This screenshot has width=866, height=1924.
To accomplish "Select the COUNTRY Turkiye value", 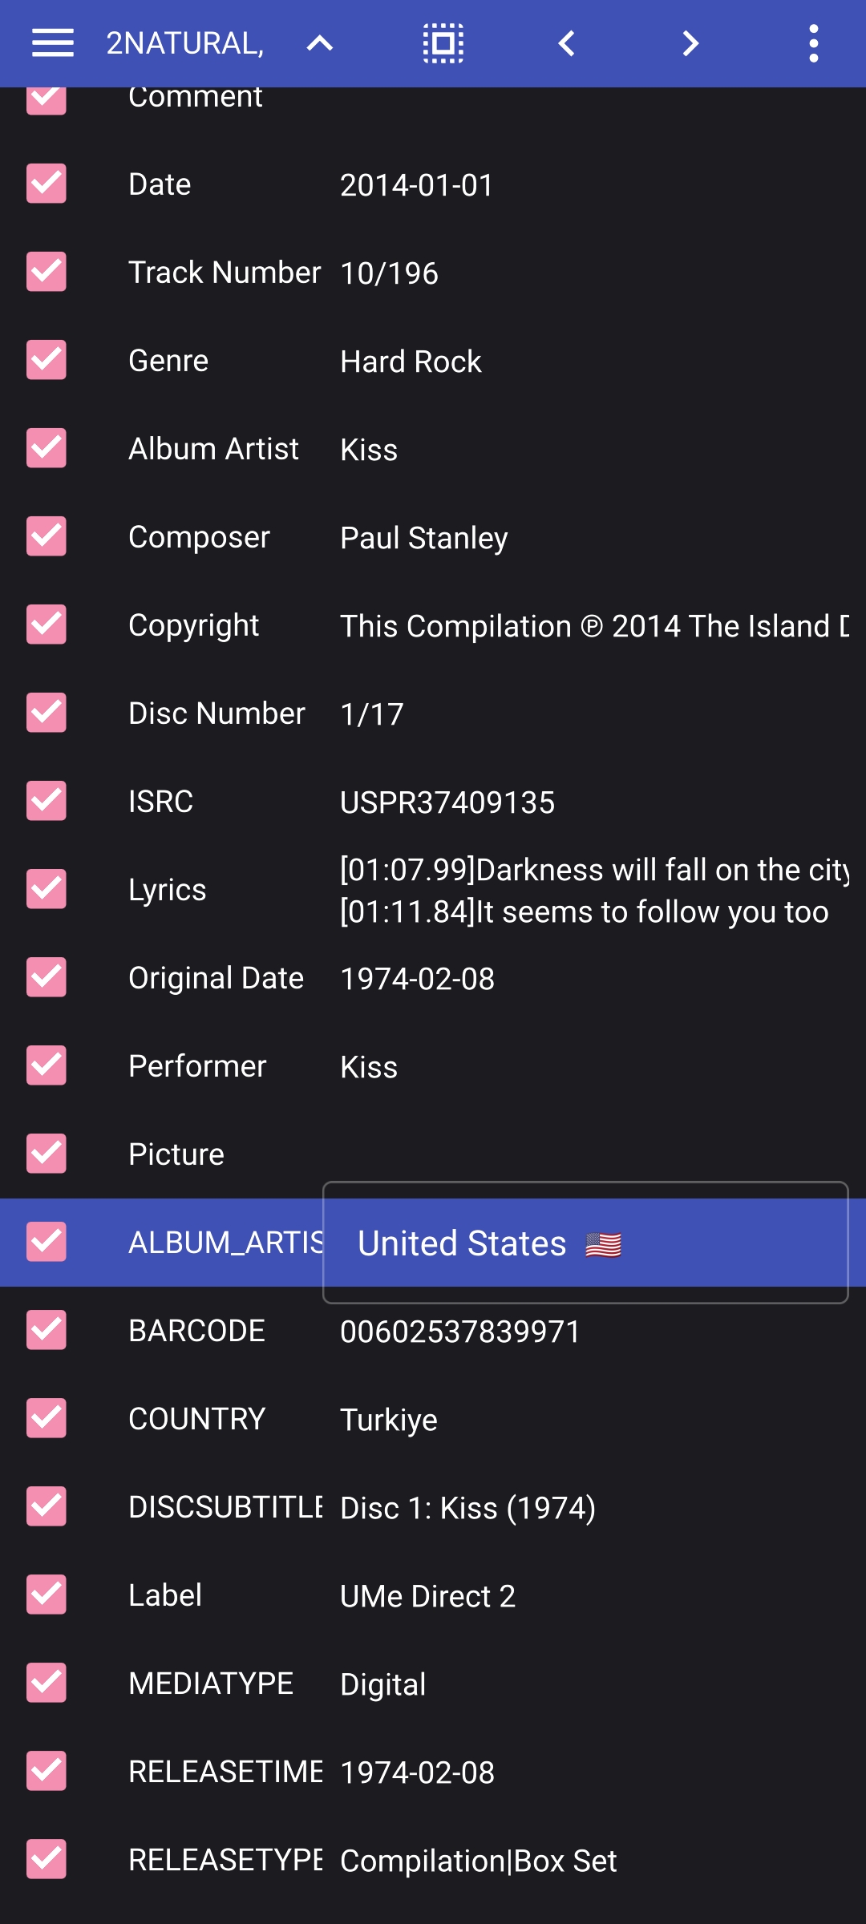I will pyautogui.click(x=389, y=1420).
